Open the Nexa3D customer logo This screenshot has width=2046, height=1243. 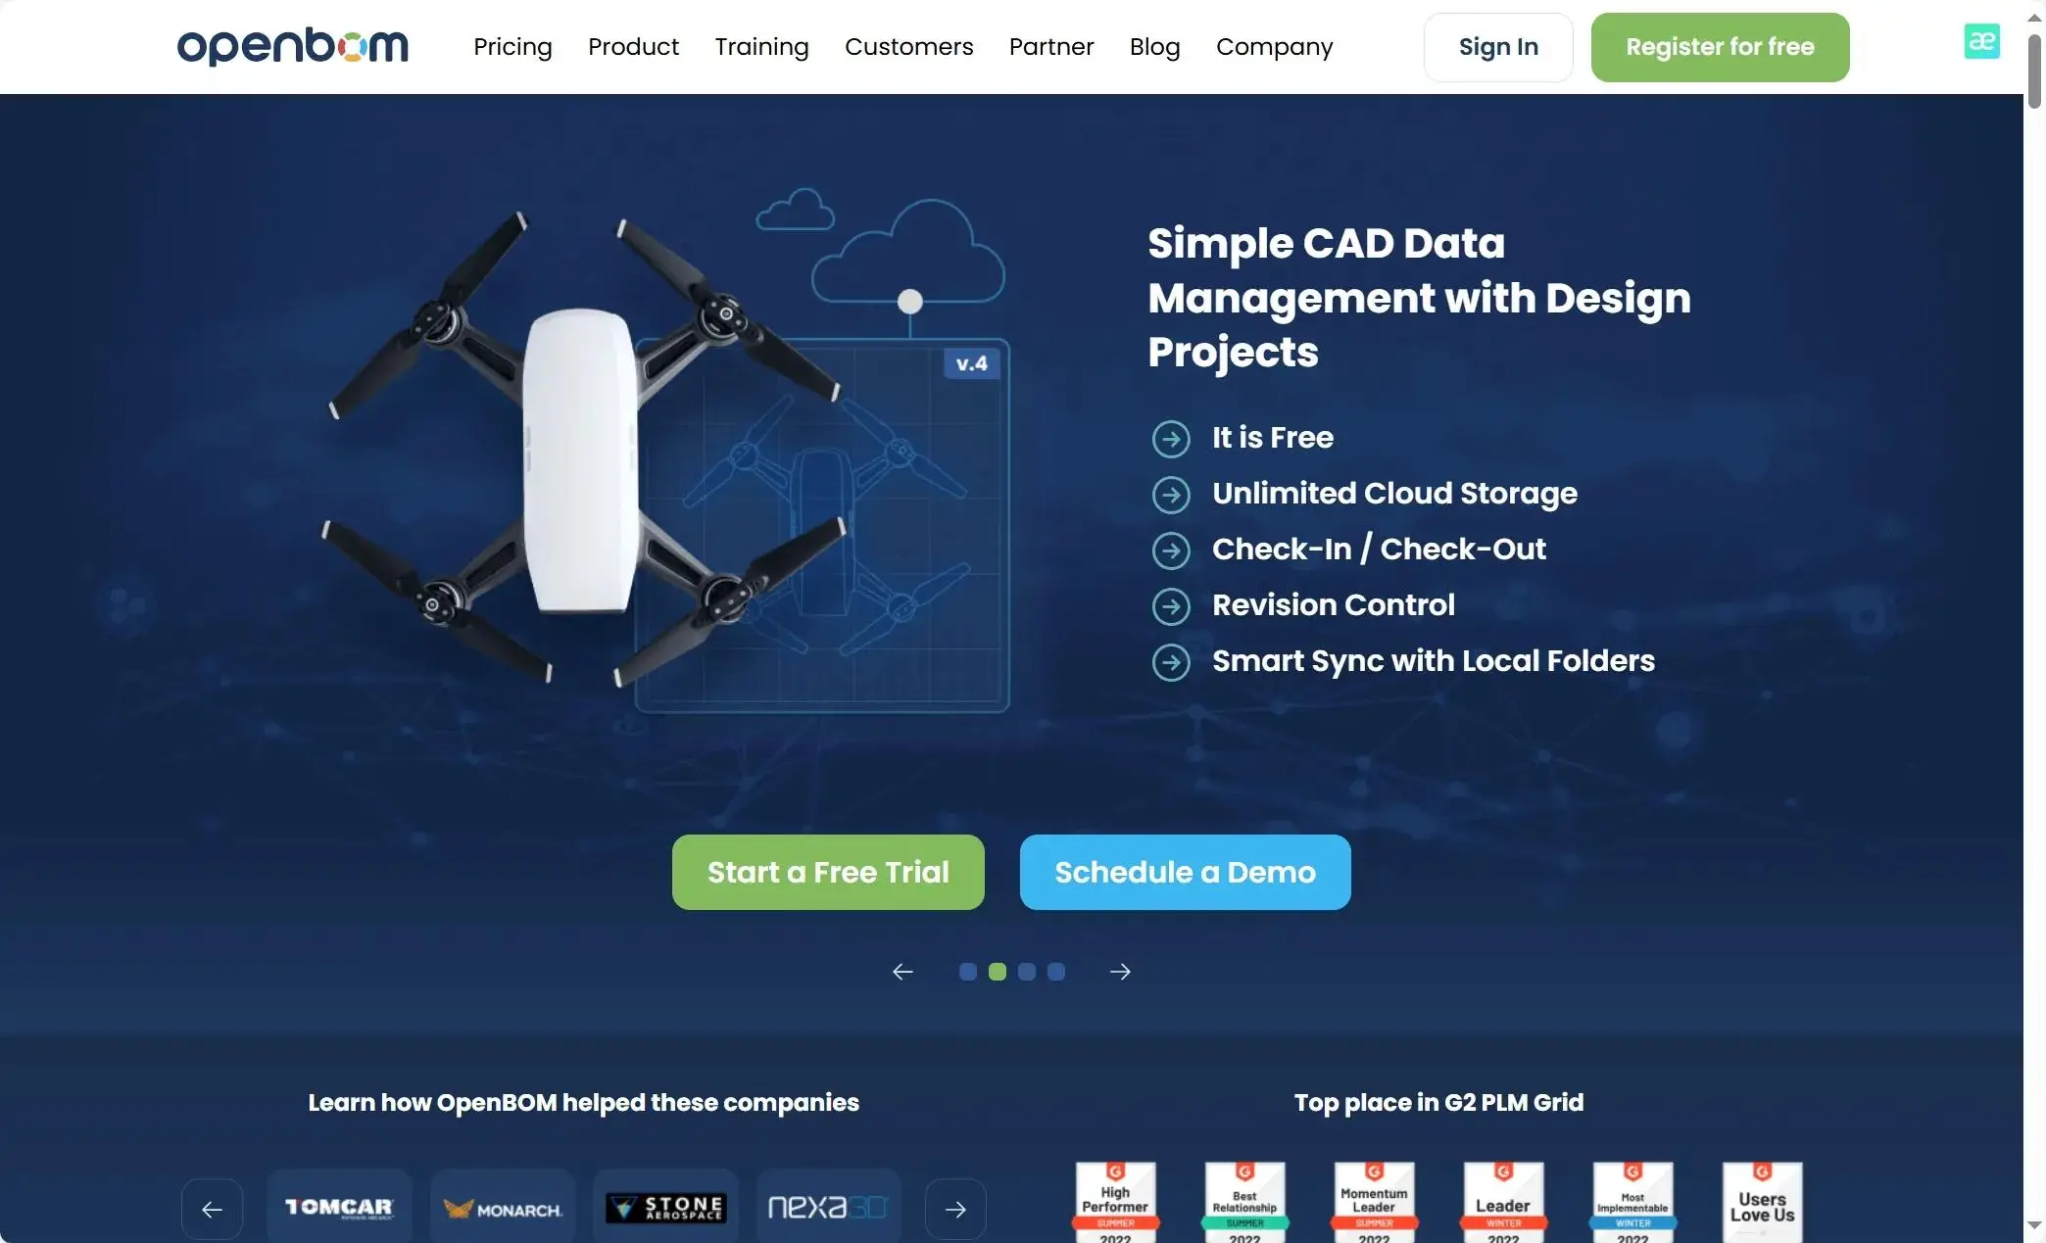pos(828,1207)
